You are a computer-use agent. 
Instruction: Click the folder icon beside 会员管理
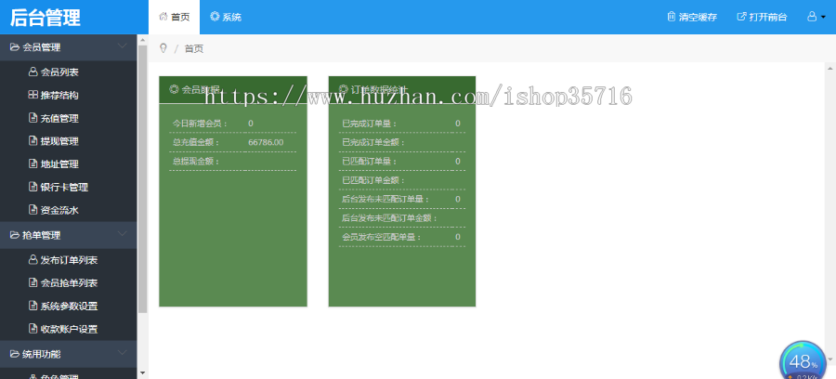click(x=14, y=46)
